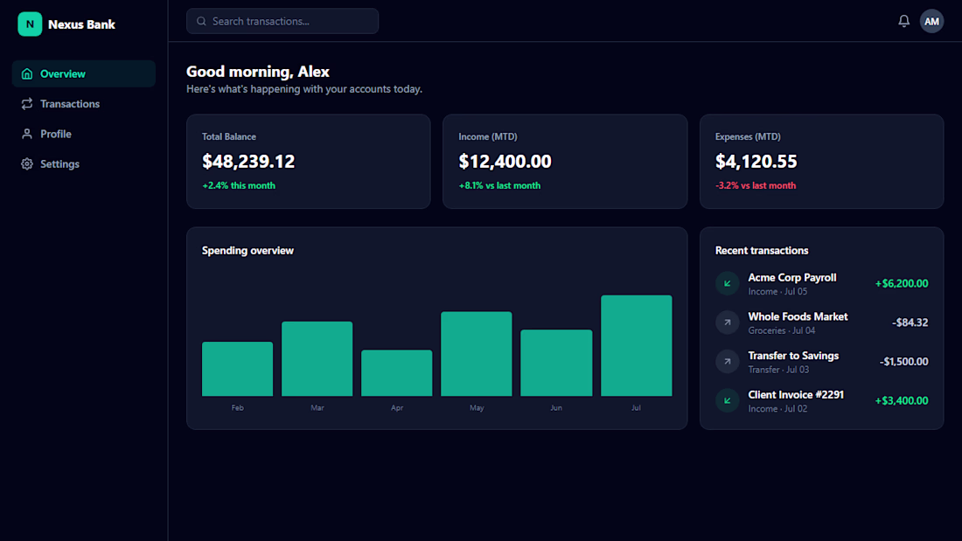Click the Recent transactions heading
Image resolution: width=962 pixels, height=541 pixels.
762,250
